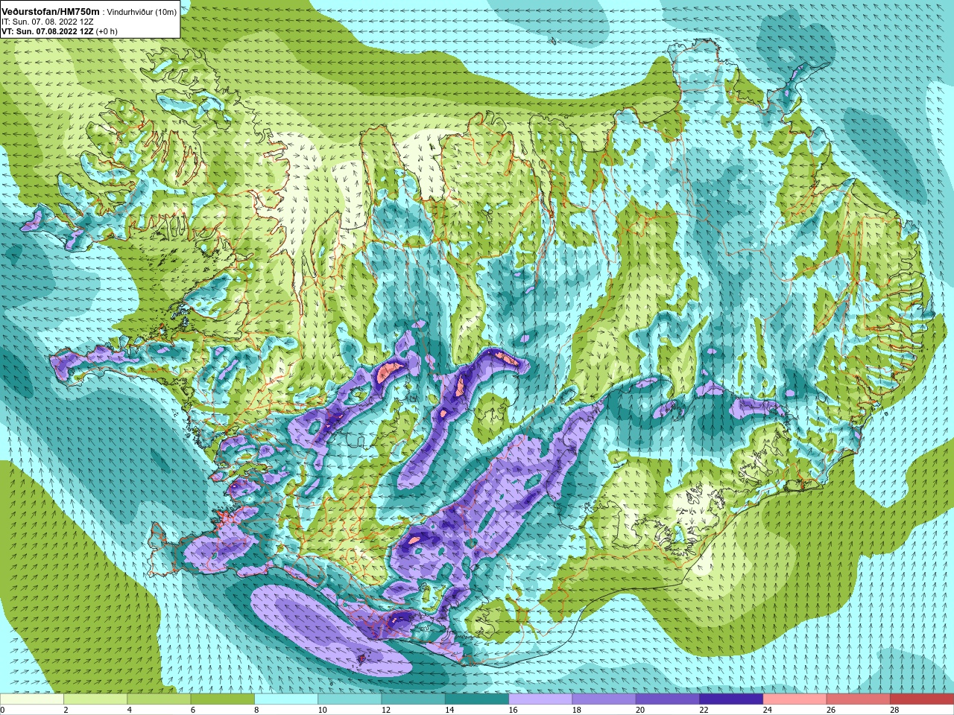
Task: Pick the red legend swatch above 28
Action: 922,699
